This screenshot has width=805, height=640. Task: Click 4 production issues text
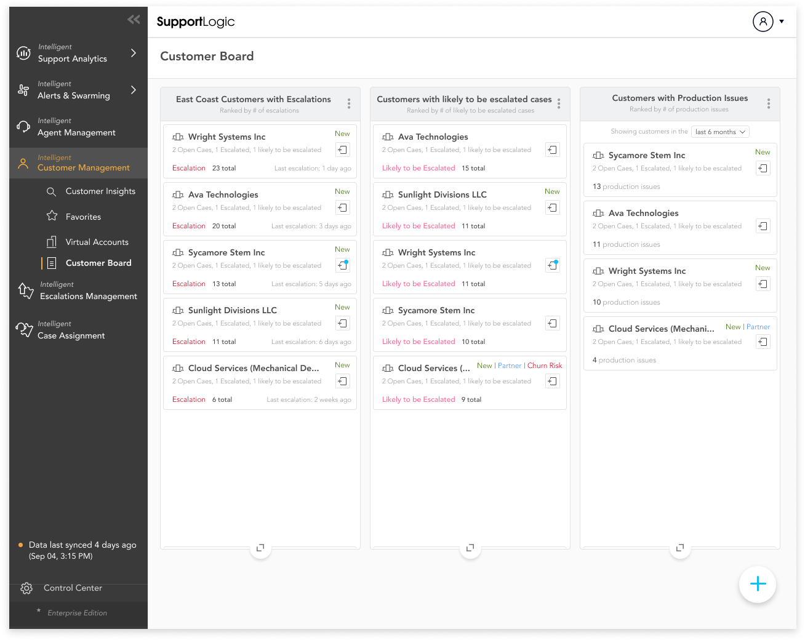(x=624, y=360)
